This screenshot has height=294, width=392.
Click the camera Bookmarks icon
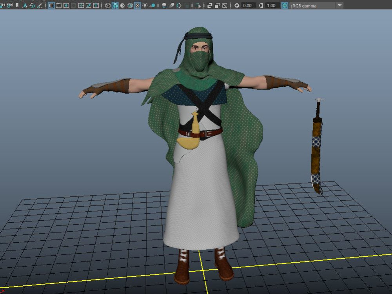pos(17,5)
